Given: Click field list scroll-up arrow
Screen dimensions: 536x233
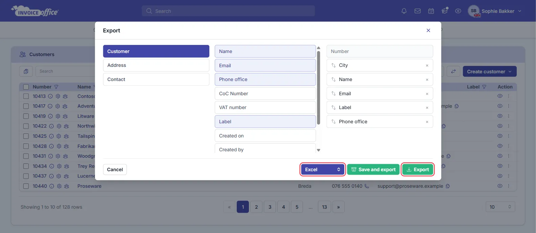Looking at the screenshot, I should point(319,48).
